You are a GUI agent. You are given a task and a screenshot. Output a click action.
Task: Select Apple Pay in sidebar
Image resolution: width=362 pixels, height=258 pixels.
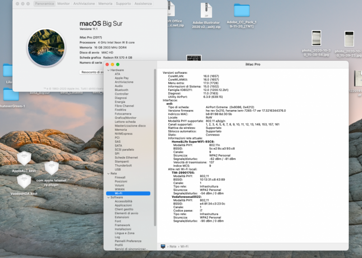(x=122, y=78)
